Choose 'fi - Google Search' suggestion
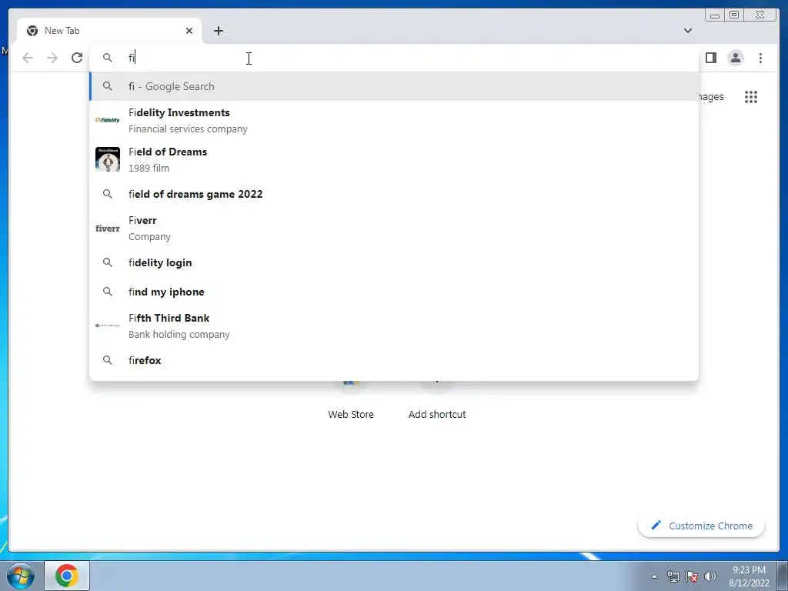 pyautogui.click(x=394, y=86)
